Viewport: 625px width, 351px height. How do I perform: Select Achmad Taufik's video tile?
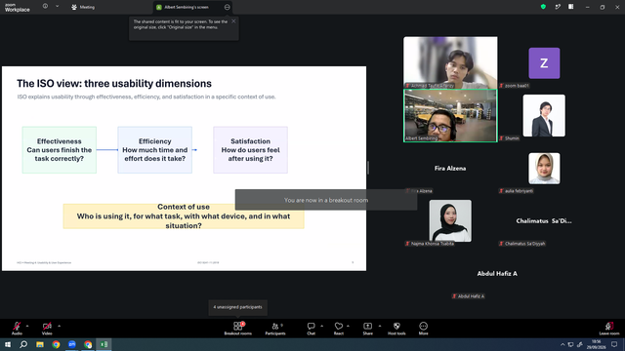click(450, 62)
